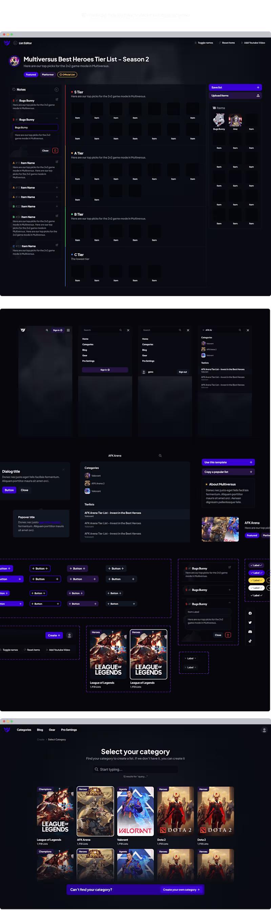
Task: Click the Start typing search field
Action: coord(135,769)
